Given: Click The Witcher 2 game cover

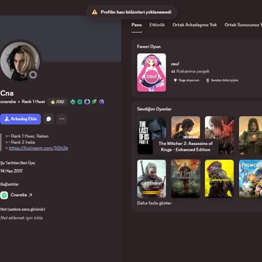Looking at the screenshot, I should [186, 179].
